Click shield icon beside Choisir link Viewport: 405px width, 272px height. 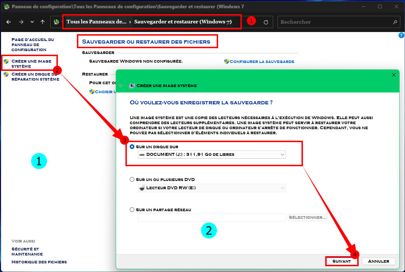click(92, 92)
